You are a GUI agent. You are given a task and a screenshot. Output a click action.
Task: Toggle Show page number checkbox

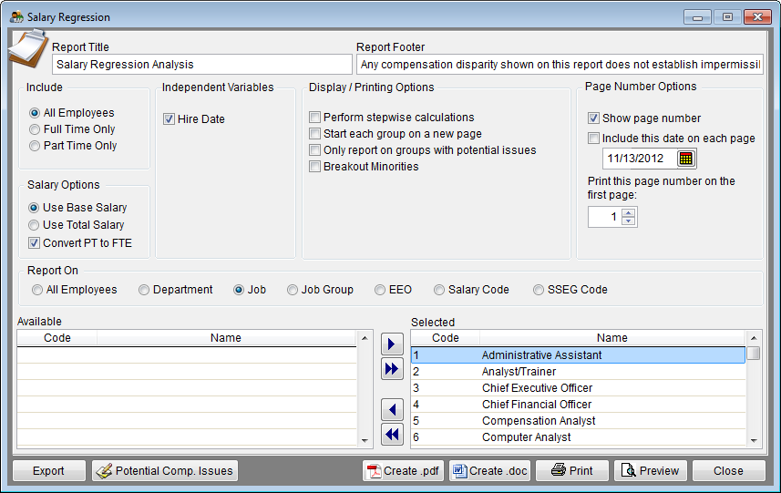(x=593, y=118)
